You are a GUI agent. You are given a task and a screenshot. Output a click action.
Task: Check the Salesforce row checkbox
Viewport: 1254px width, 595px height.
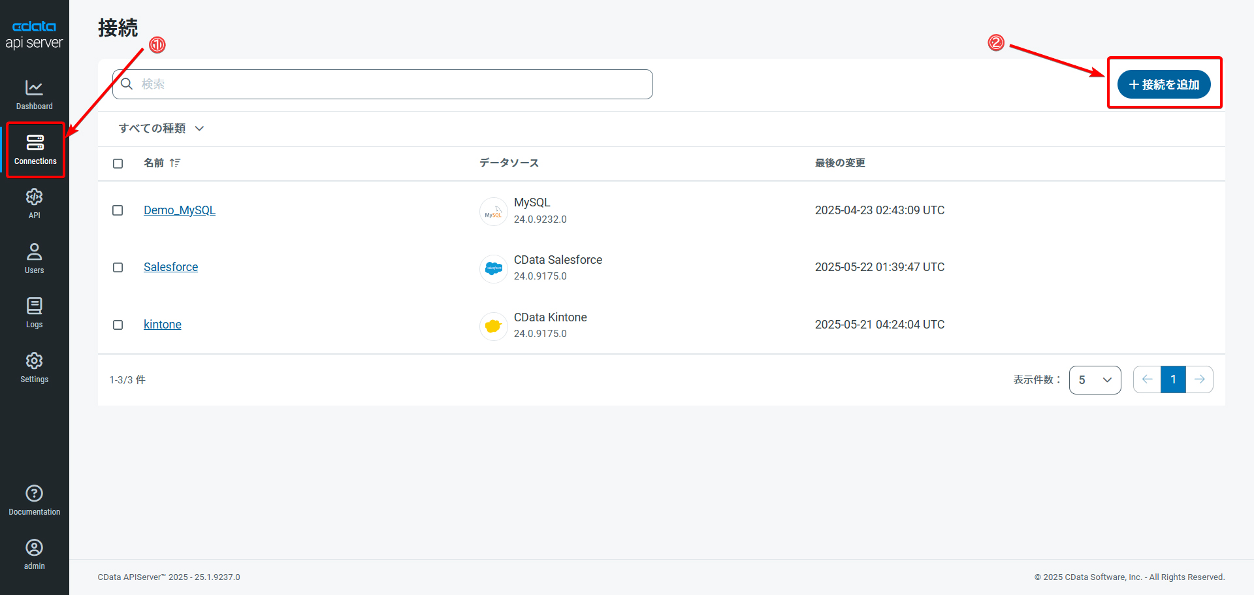[118, 267]
